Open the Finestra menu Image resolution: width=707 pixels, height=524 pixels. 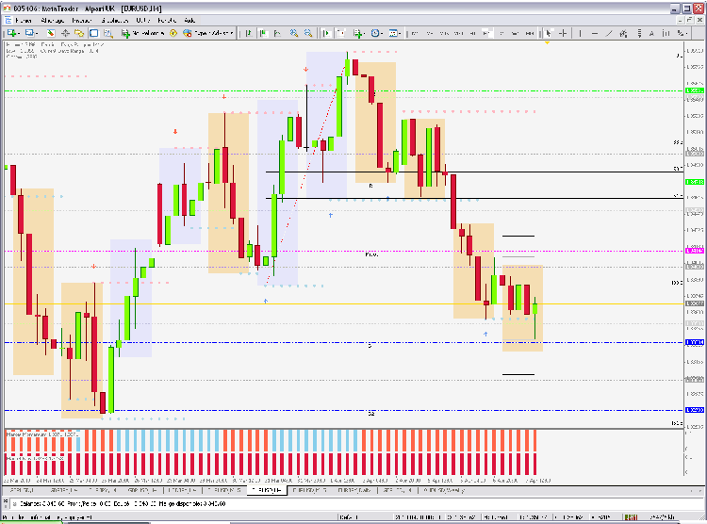click(x=167, y=21)
